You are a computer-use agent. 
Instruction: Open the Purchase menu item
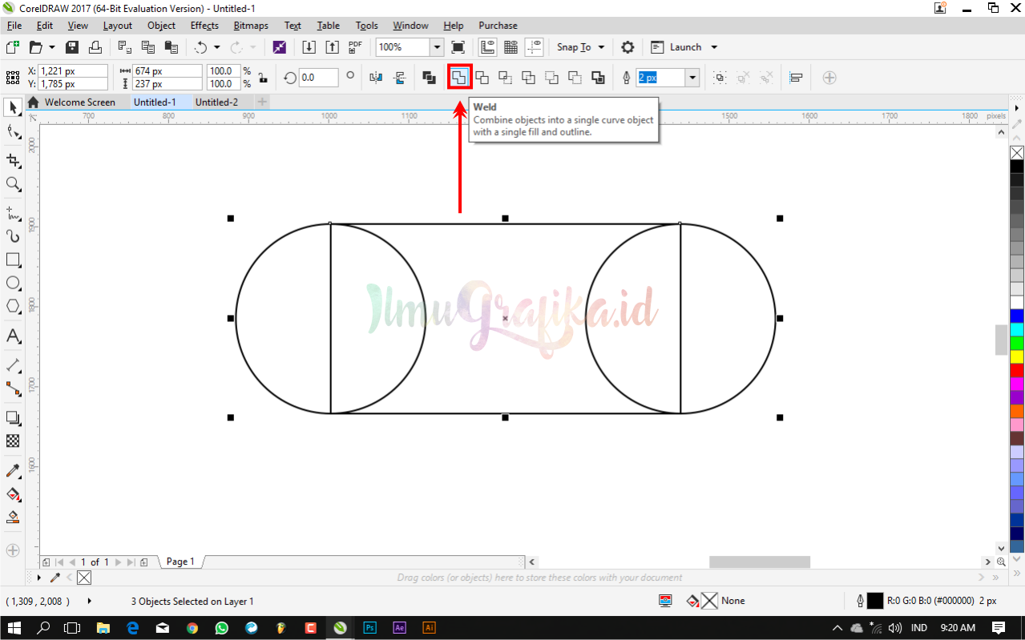tap(497, 25)
